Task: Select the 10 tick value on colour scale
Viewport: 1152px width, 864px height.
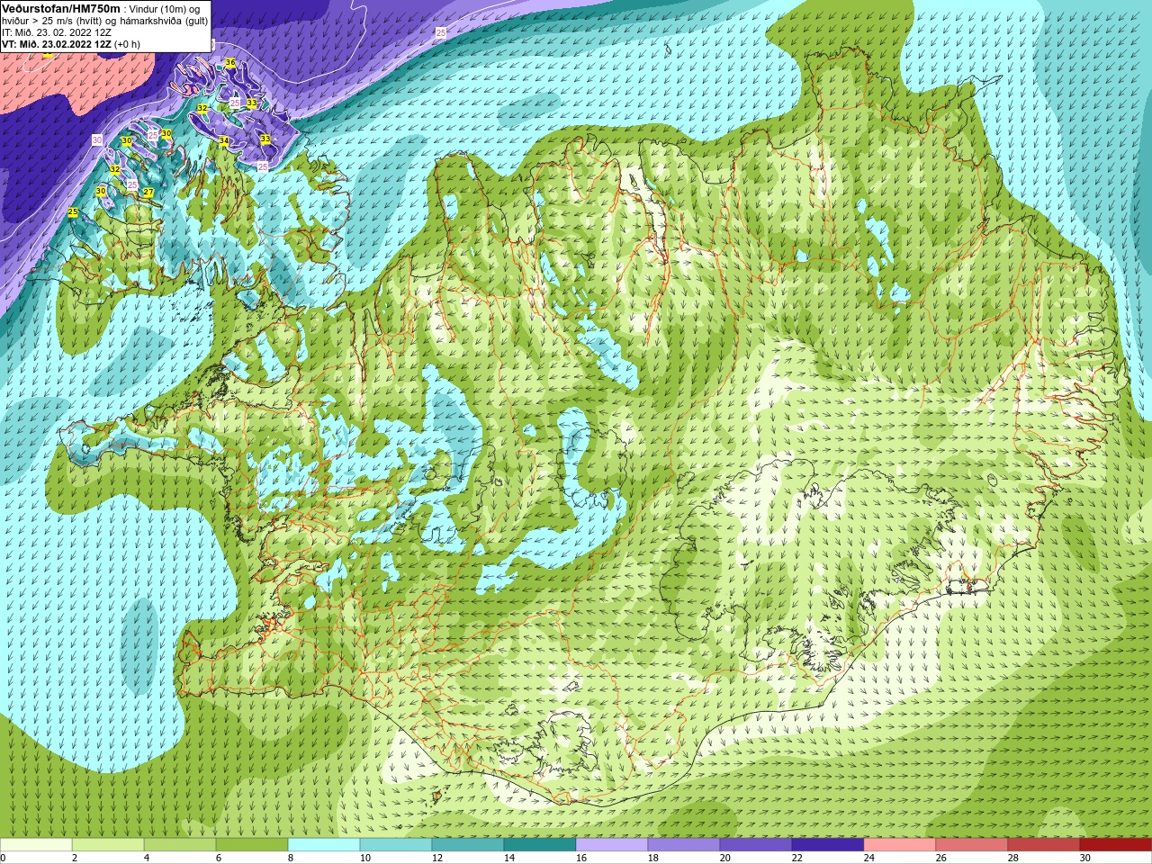Action: (x=365, y=858)
